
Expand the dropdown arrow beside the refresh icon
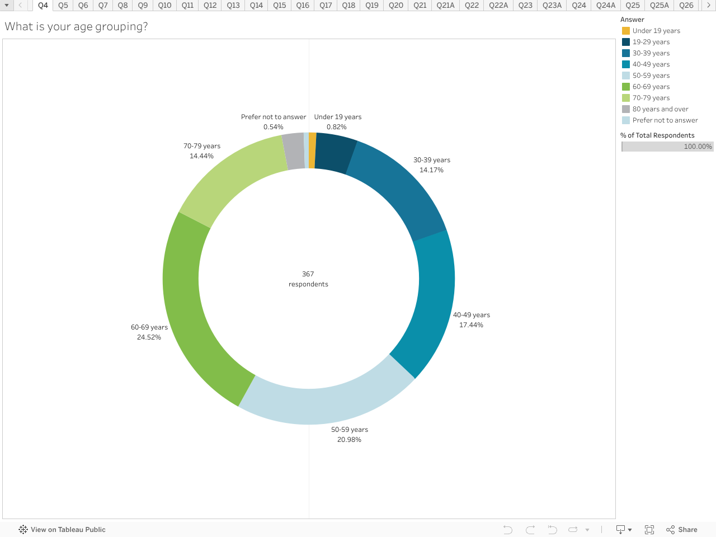point(587,530)
